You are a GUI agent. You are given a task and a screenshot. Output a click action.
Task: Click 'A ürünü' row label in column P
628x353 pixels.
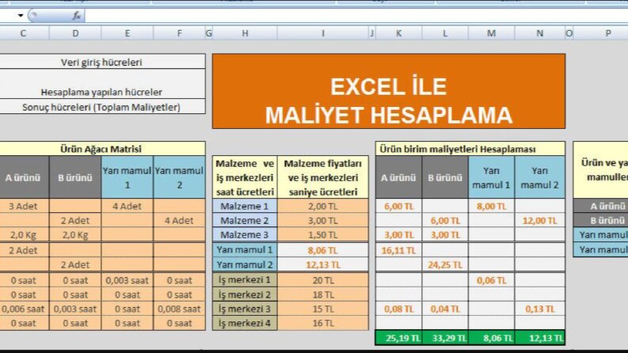click(x=601, y=206)
